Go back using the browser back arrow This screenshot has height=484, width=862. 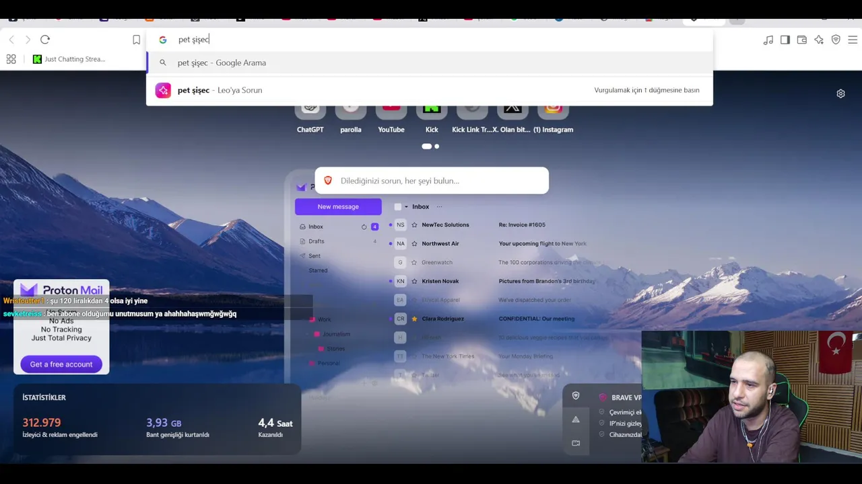(x=11, y=40)
